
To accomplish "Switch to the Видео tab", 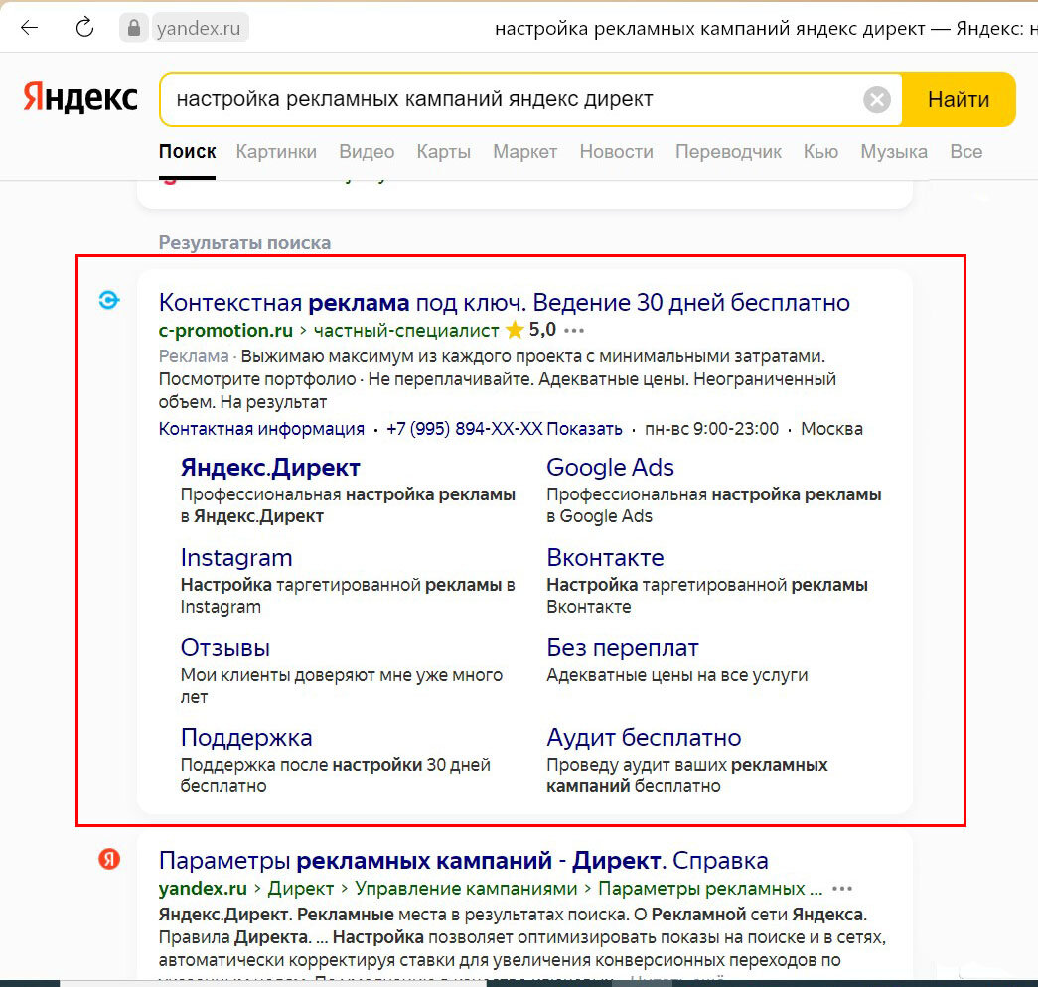I will (367, 152).
